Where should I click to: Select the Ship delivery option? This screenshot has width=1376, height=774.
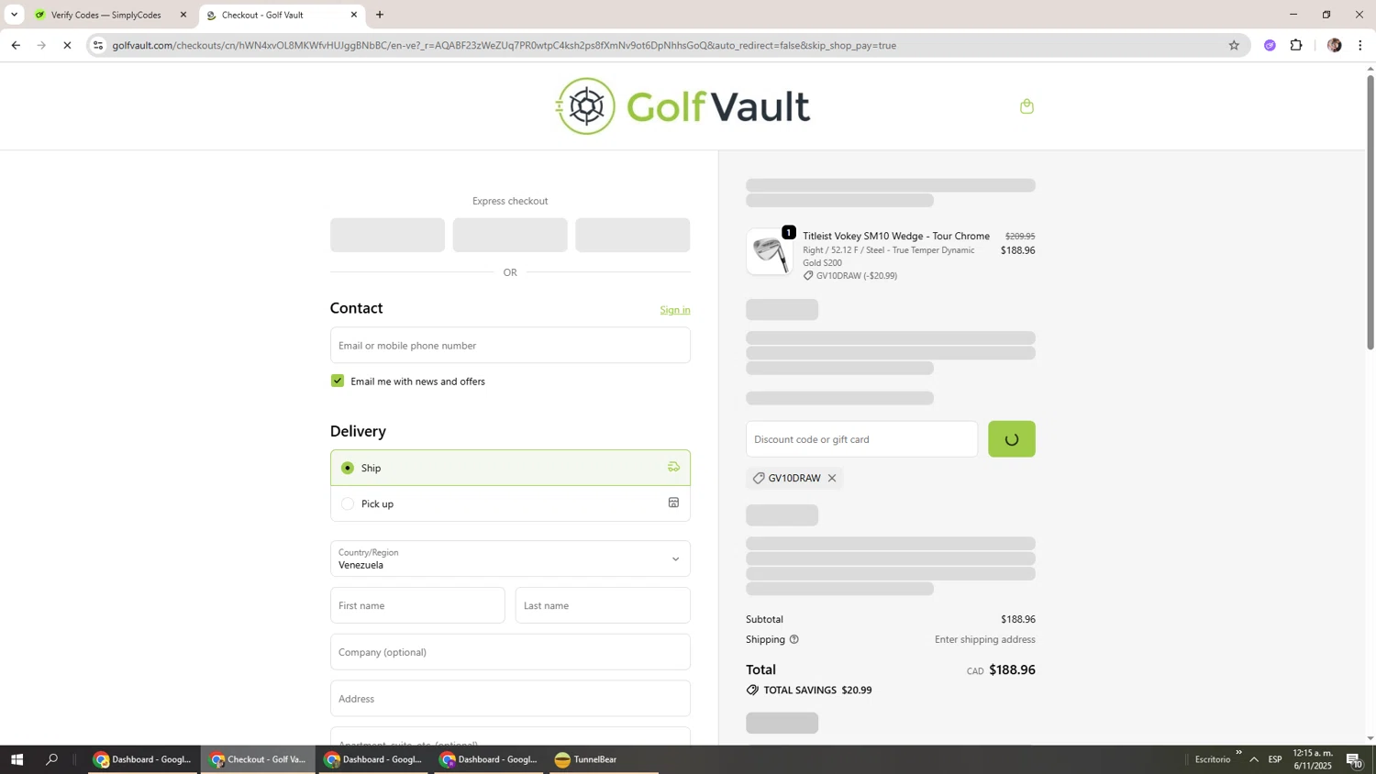(510, 468)
